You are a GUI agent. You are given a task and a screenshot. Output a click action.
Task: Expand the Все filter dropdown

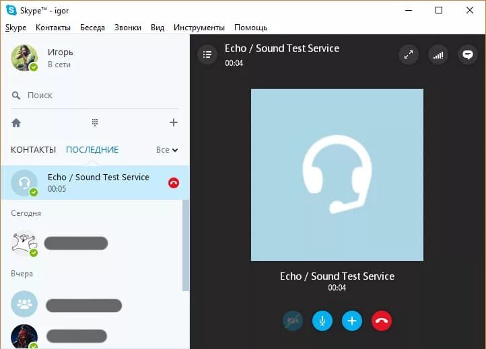(x=167, y=150)
